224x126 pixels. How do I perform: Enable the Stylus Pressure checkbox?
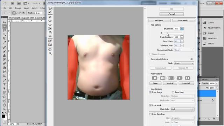150,54
